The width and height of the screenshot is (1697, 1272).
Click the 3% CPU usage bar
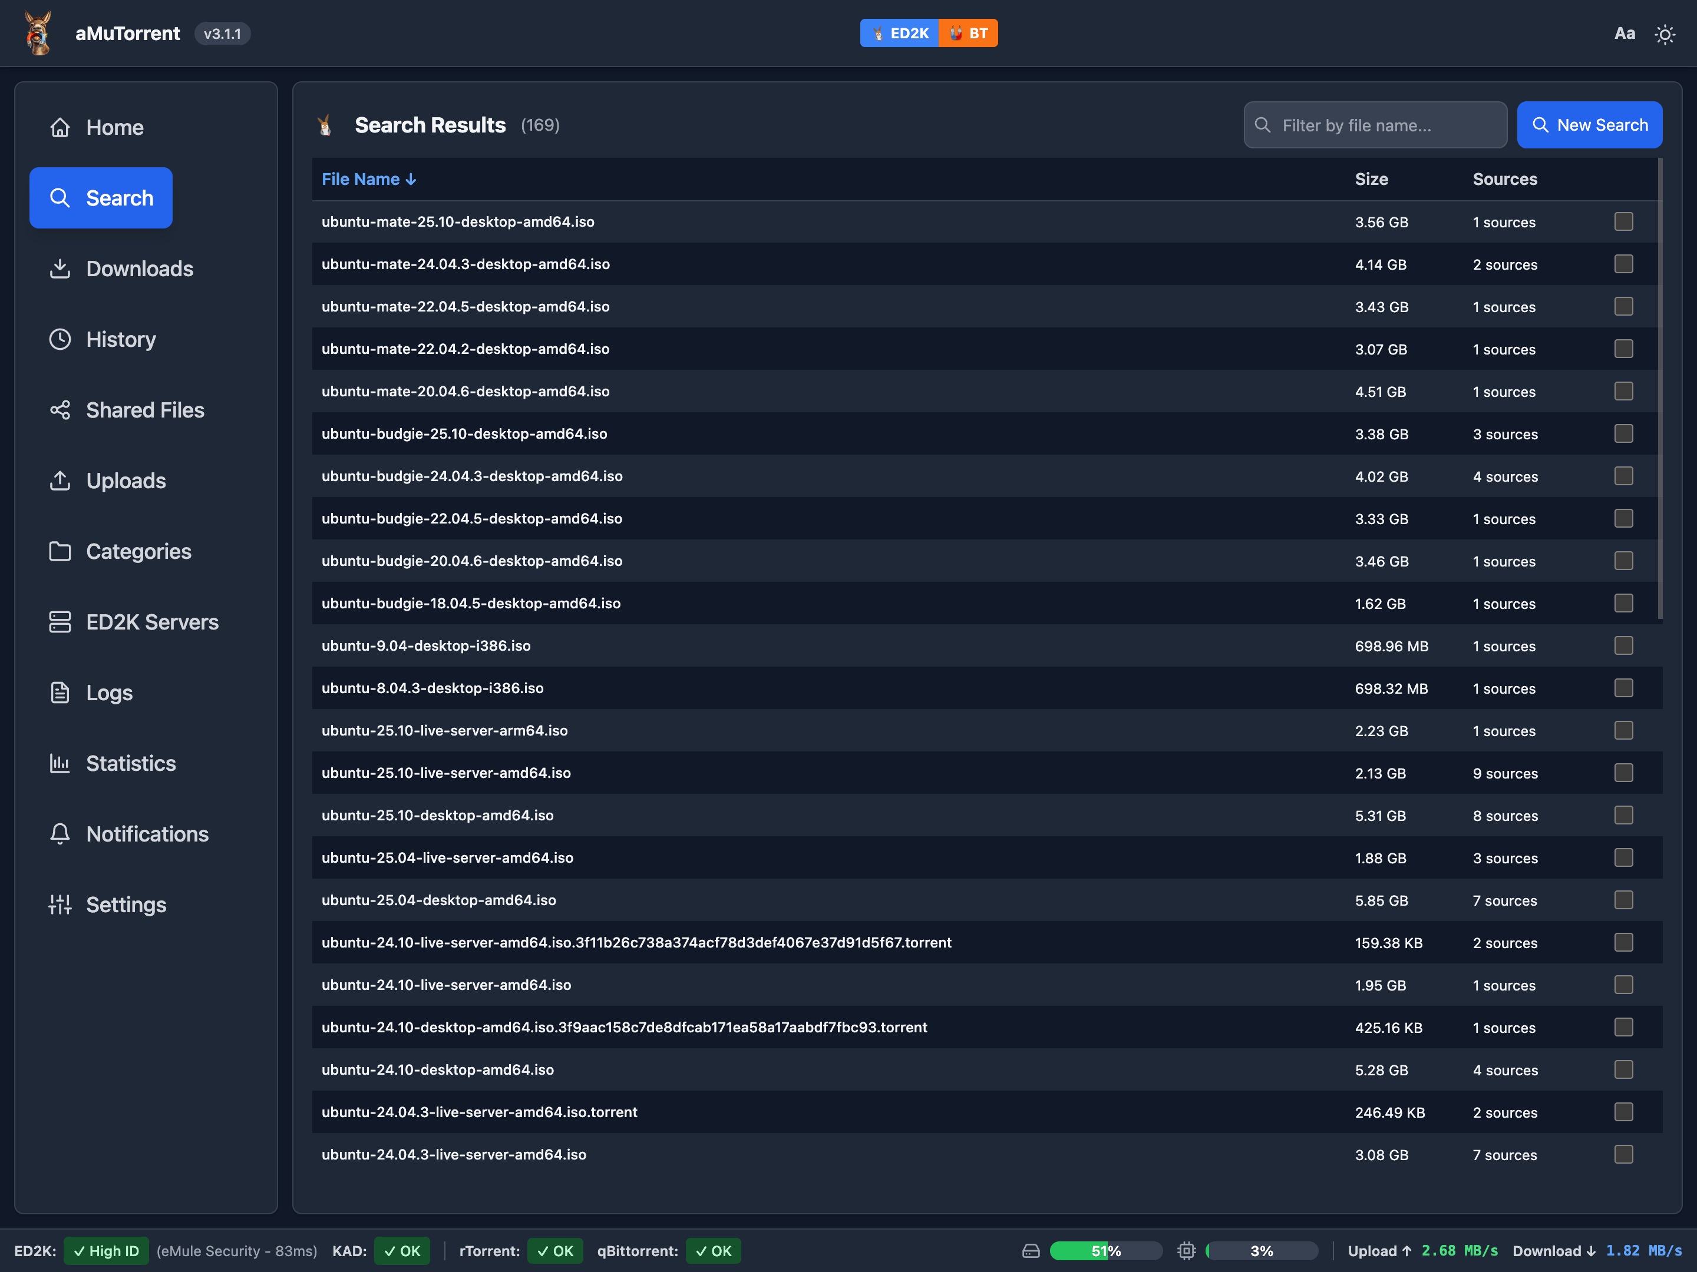tap(1261, 1251)
